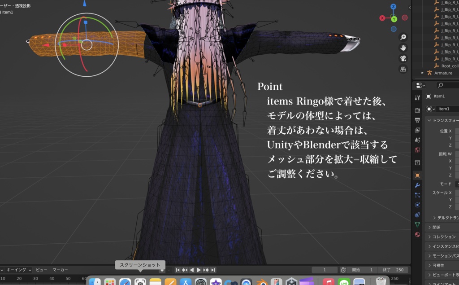Viewport: 459px width, 285px height.
Task: Jump to the timeline end frame
Action: pos(213,270)
